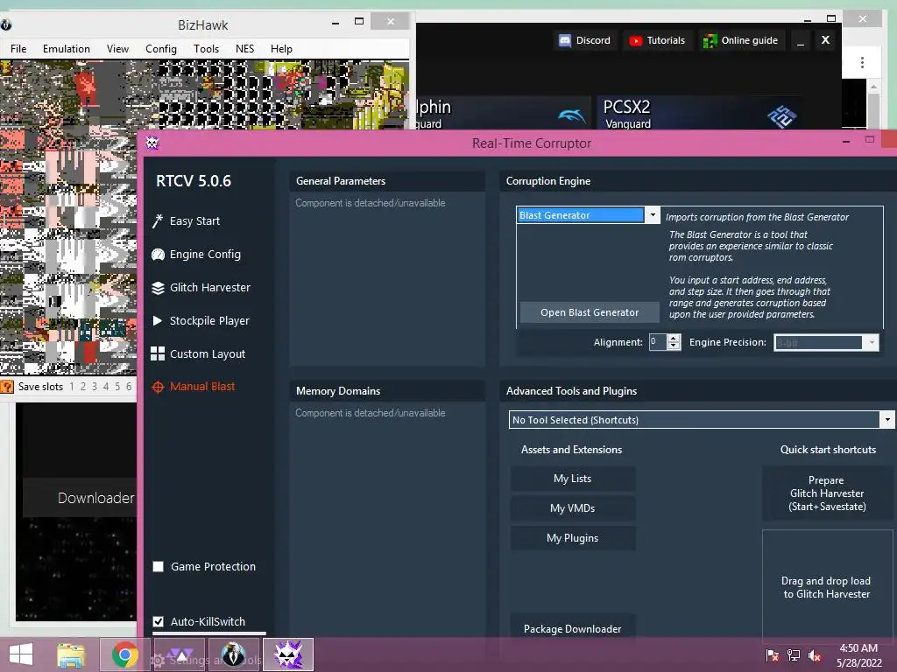Open BizHawk File menu
Image resolution: width=897 pixels, height=672 pixels.
coord(18,49)
